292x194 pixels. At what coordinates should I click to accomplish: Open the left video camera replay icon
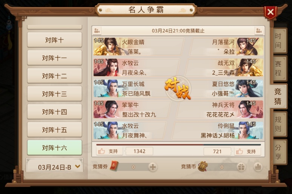click(x=97, y=31)
